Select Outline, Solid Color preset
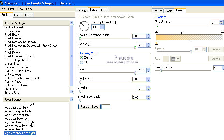This screenshot has height=140, width=224. [x=16, y=85]
